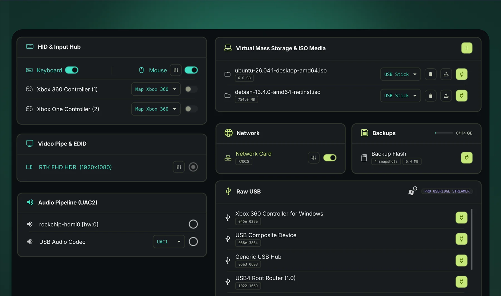Open RTK FHD HDR video settings sliders
Image resolution: width=501 pixels, height=296 pixels.
[x=179, y=167]
